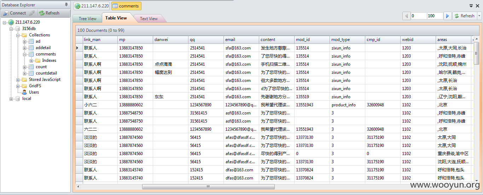Switch to the comments tab
Viewport: 483px width, 195px height.
(x=126, y=6)
